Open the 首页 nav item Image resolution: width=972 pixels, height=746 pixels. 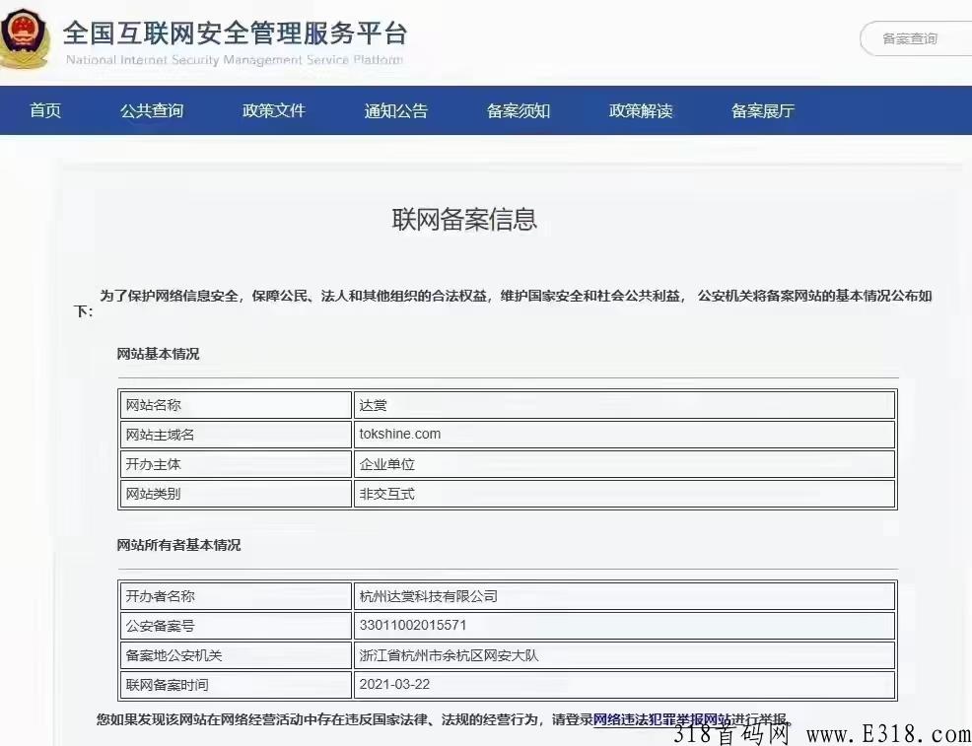46,111
